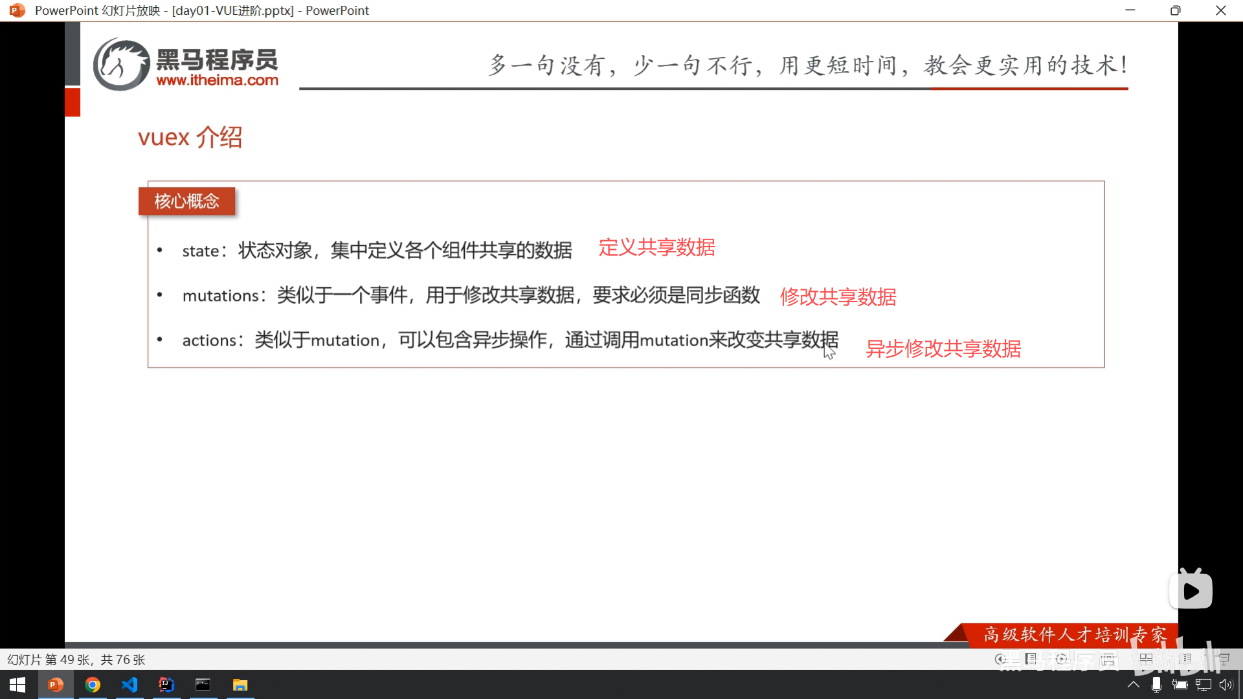Click the slide 49 of 76 indicator

point(76,660)
